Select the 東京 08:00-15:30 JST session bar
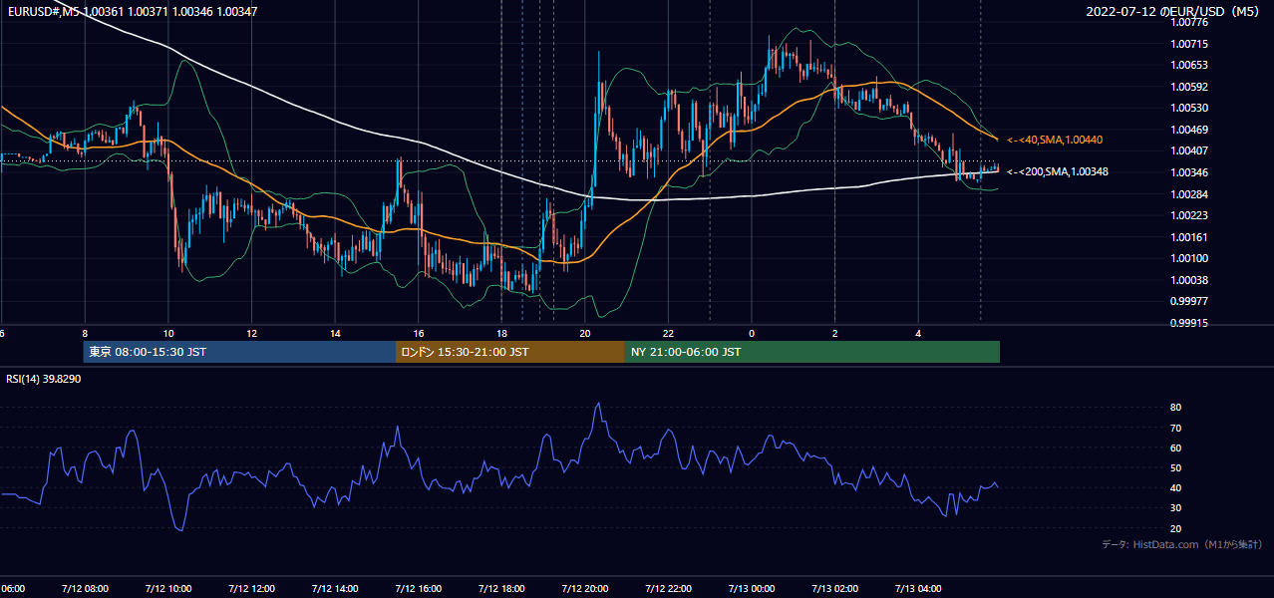Screen dimensions: 1274x598 coord(239,352)
